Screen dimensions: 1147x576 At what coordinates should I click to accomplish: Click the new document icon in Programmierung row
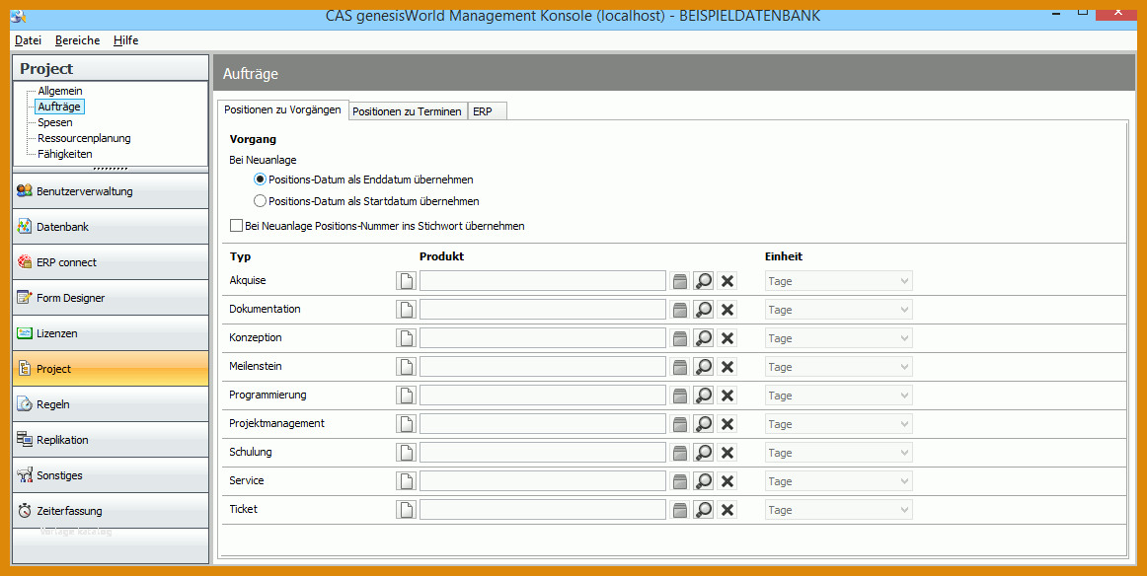[406, 396]
